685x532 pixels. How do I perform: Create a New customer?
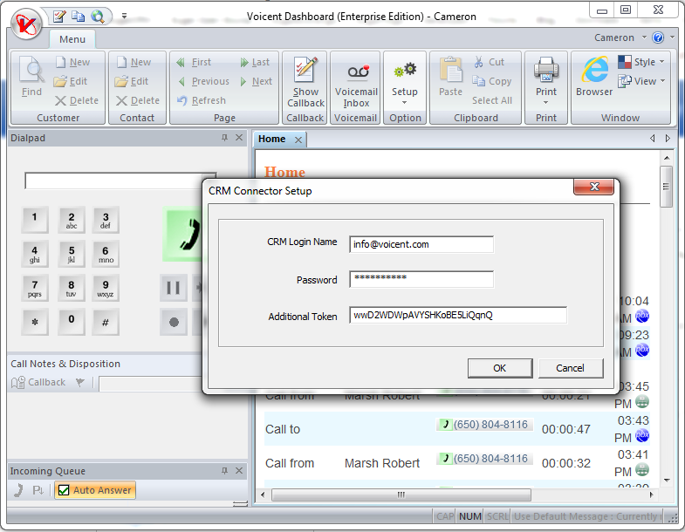pos(73,62)
